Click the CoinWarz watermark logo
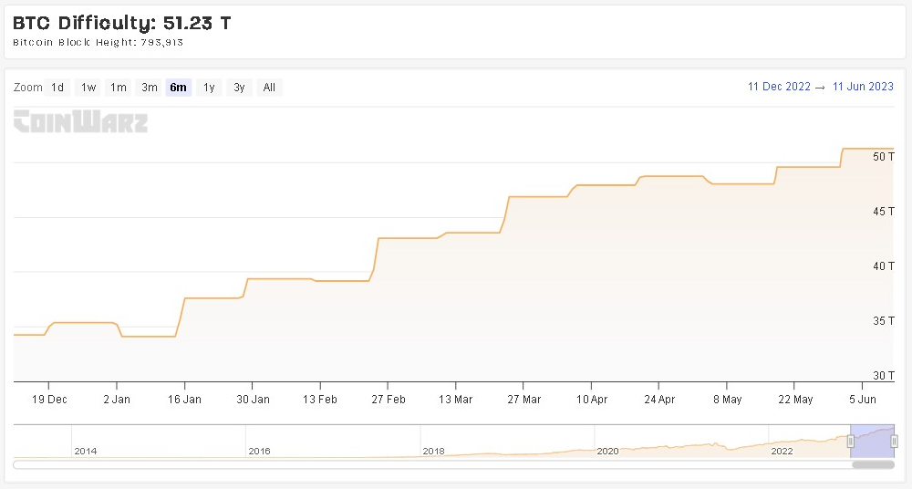 click(80, 121)
